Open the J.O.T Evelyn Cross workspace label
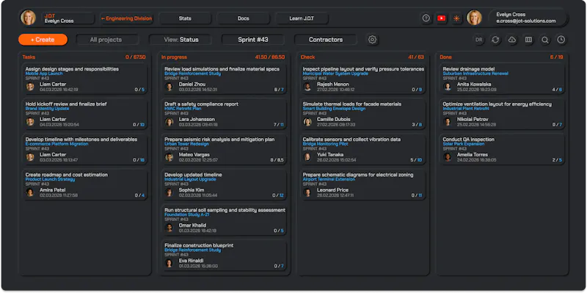Image resolution: width=587 pixels, height=293 pixels. [68, 18]
